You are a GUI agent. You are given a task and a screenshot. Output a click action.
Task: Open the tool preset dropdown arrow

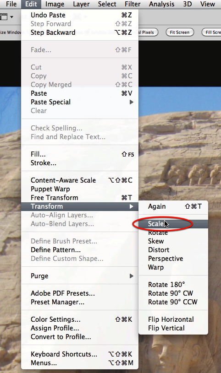[x=11, y=17]
